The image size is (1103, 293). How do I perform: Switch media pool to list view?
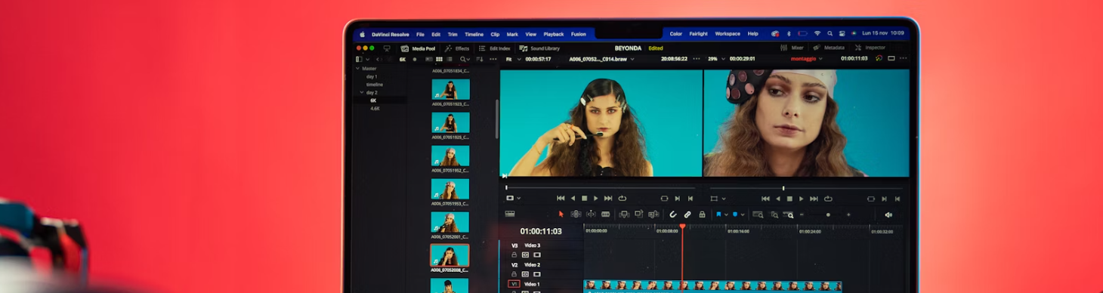tap(450, 59)
